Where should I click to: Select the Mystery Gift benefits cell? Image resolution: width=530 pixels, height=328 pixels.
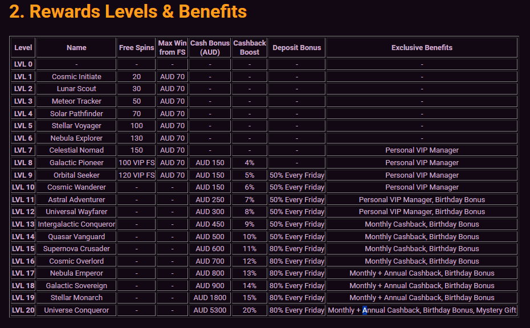click(x=422, y=310)
